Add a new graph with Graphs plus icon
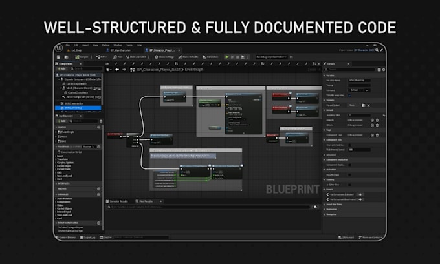 [99, 127]
